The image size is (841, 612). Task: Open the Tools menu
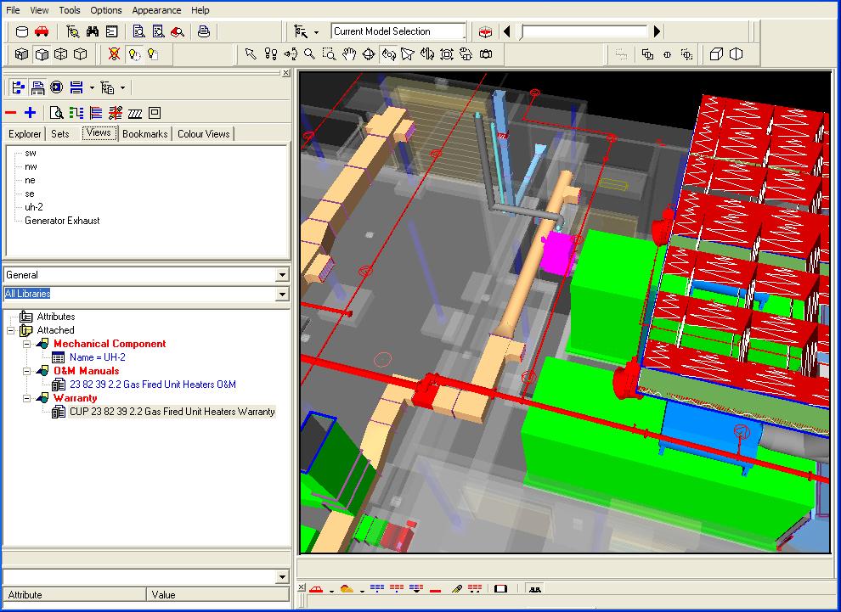click(69, 10)
